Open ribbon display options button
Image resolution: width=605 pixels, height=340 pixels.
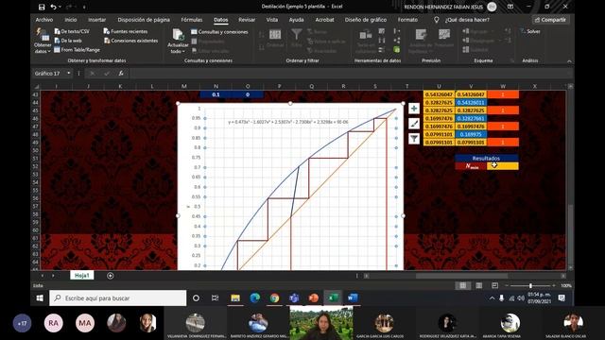click(510, 7)
